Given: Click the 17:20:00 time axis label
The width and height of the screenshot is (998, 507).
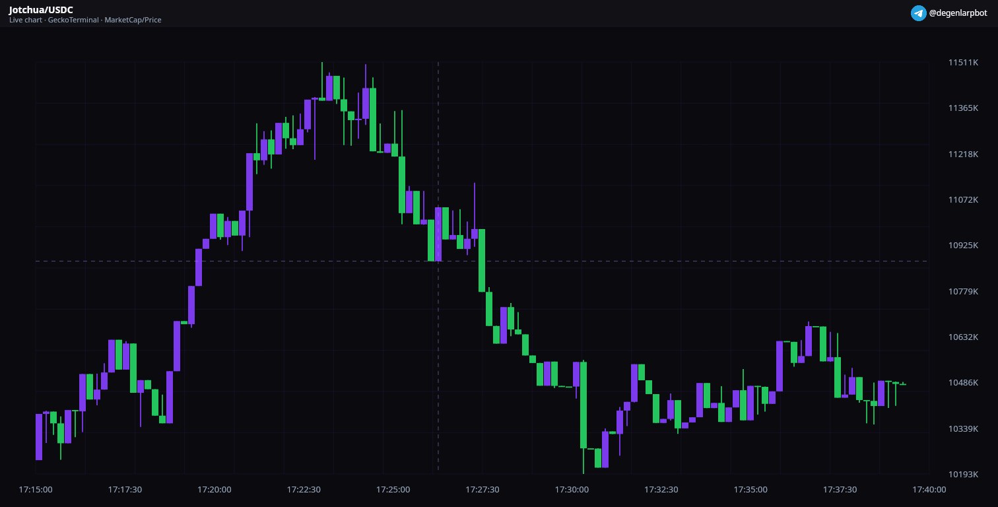Looking at the screenshot, I should 215,490.
